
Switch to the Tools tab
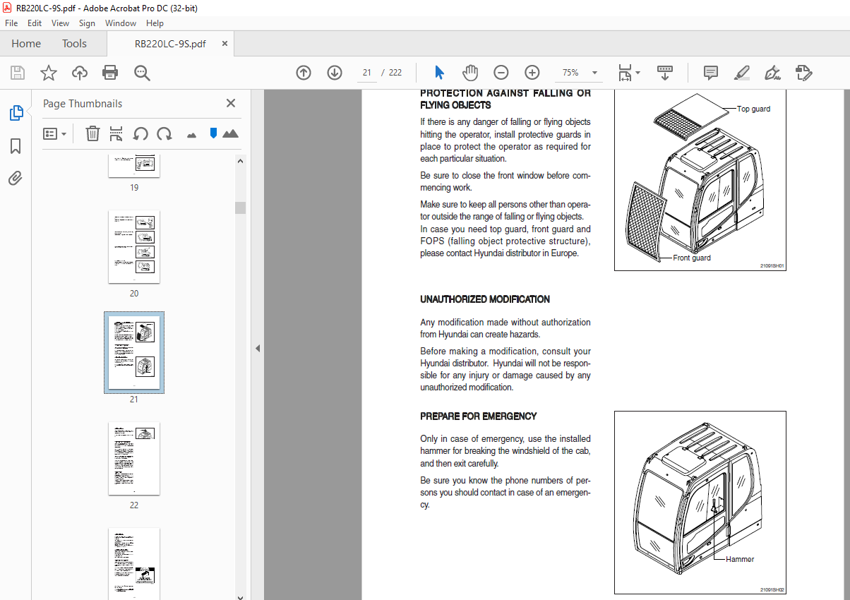click(x=74, y=44)
